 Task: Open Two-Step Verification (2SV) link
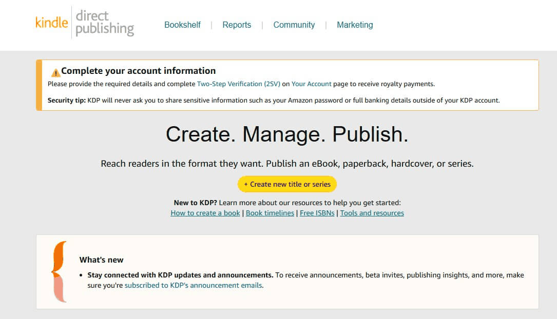coord(238,84)
